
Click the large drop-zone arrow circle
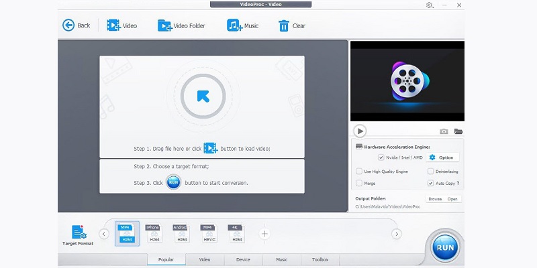203,96
